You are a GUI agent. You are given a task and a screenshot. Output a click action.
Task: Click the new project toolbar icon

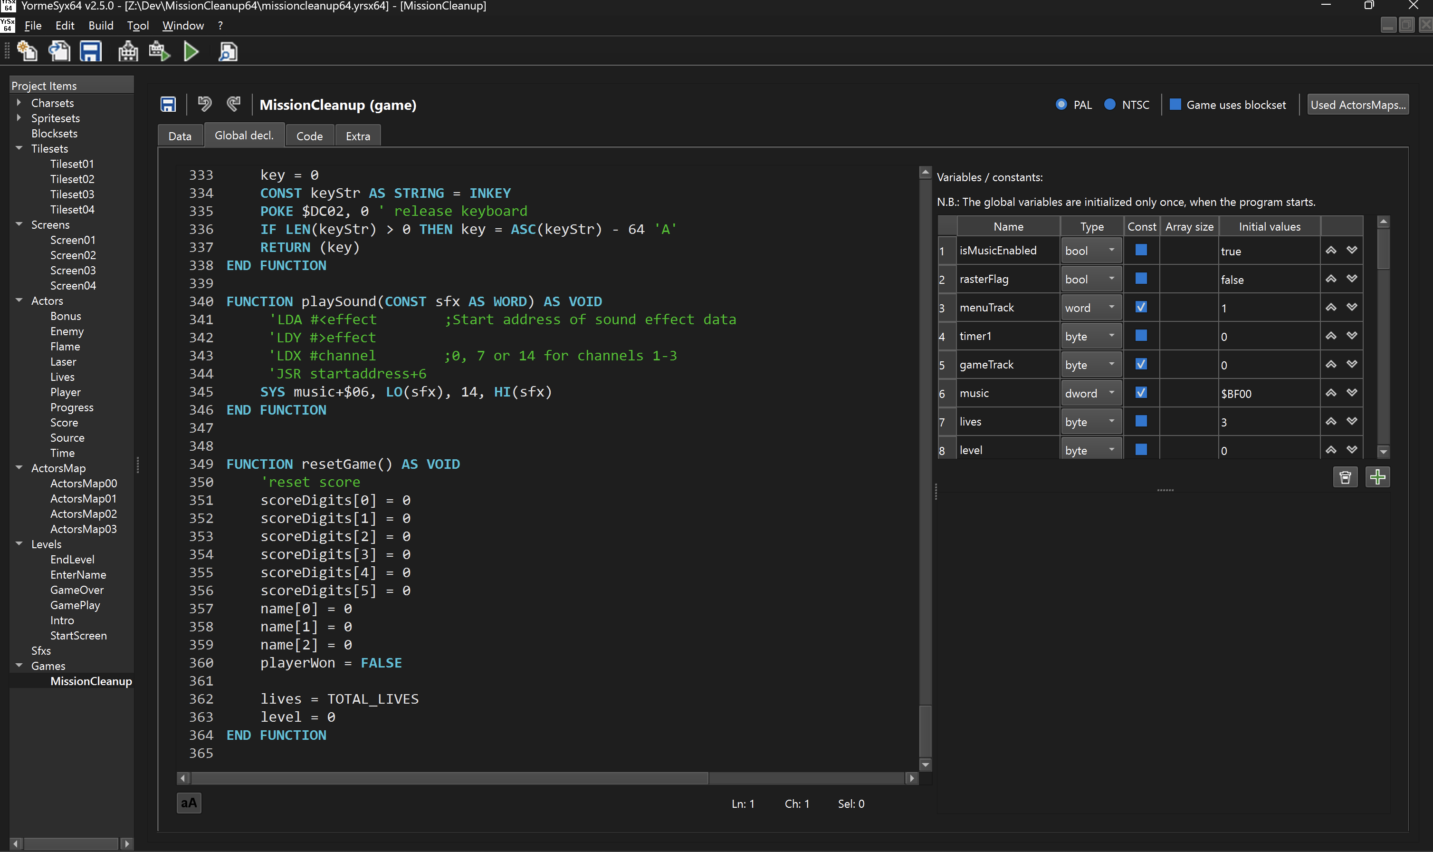pos(27,52)
